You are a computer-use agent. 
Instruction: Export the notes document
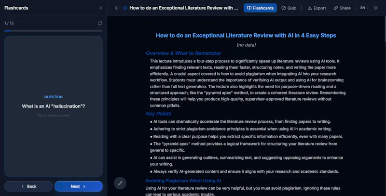click(317, 8)
